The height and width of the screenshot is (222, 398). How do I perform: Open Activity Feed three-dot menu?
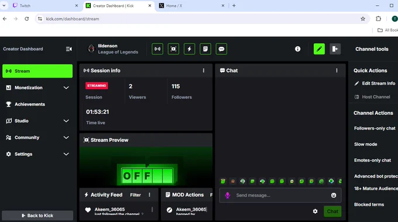149,194
